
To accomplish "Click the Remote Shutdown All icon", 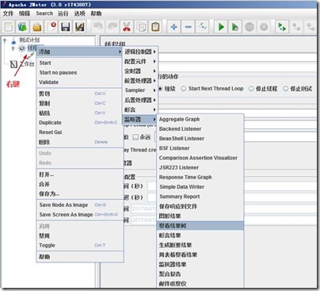I will click(x=310, y=27).
